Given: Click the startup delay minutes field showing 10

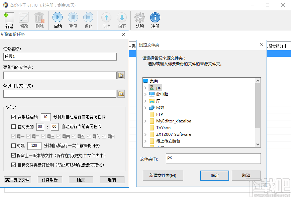Looking at the screenshot, I should tap(45, 117).
